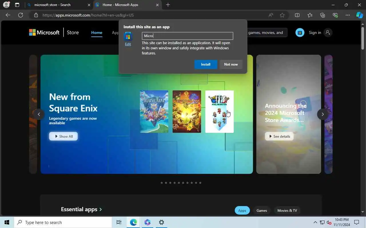Click Show All button on Square Enix banner

click(x=63, y=136)
